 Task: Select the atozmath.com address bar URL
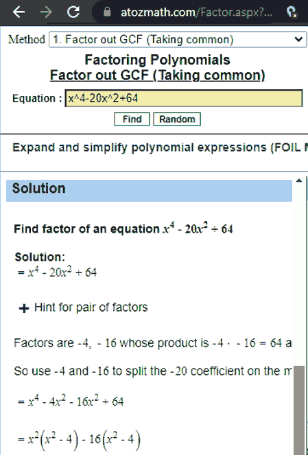(196, 12)
